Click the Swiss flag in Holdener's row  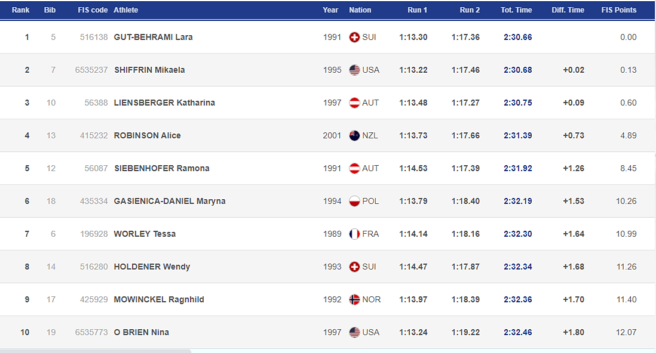(x=354, y=267)
